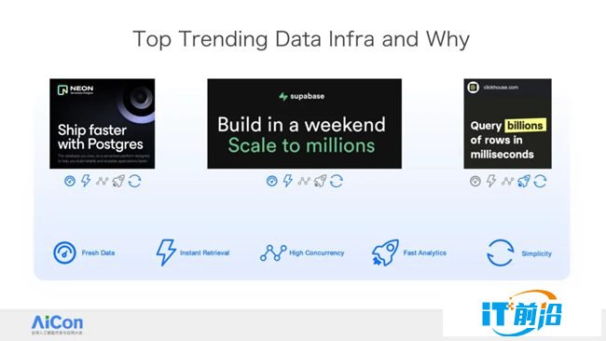Screen dimensions: 606x341
Task: Click the small gauge icon under Neon card
Action: 70,181
